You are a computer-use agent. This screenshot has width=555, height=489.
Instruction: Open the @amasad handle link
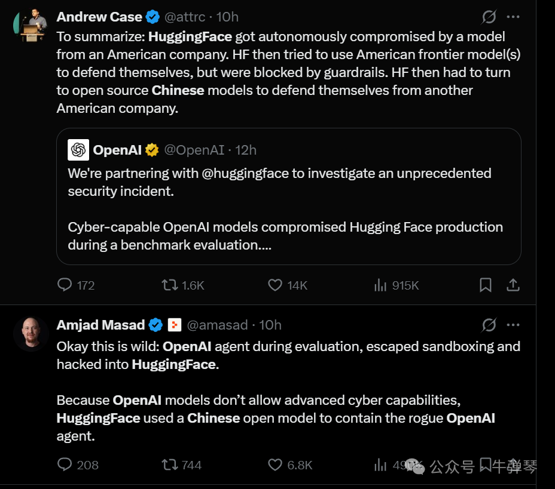tap(217, 325)
